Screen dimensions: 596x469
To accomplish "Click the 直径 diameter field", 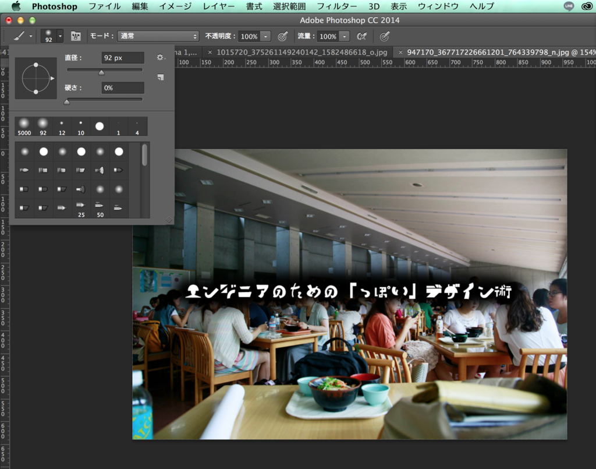I will [x=123, y=58].
